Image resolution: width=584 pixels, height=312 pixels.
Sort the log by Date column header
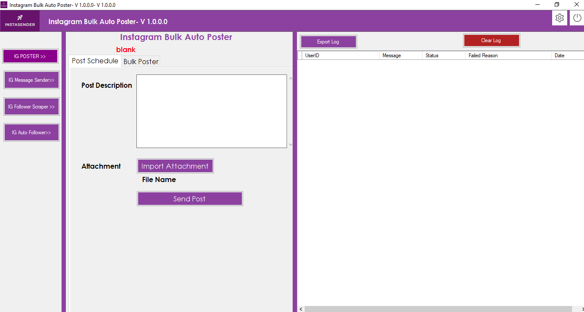point(568,56)
